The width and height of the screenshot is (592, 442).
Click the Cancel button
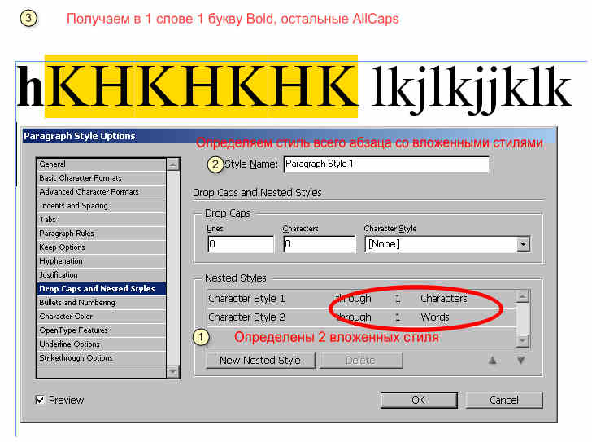pyautogui.click(x=504, y=400)
